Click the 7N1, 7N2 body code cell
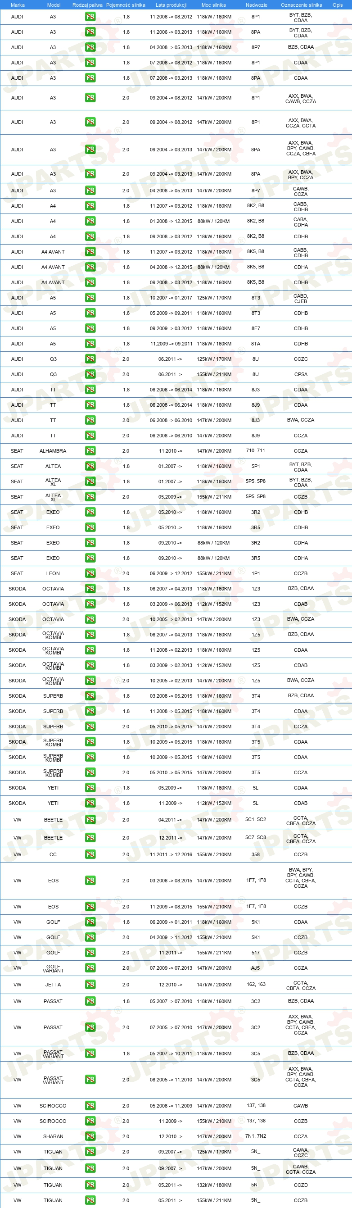Screen dimensions: 352x1208 [x=255, y=1136]
